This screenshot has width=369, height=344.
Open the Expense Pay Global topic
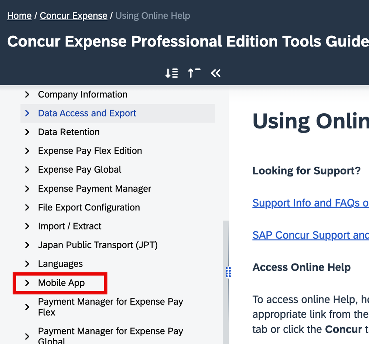coord(80,170)
